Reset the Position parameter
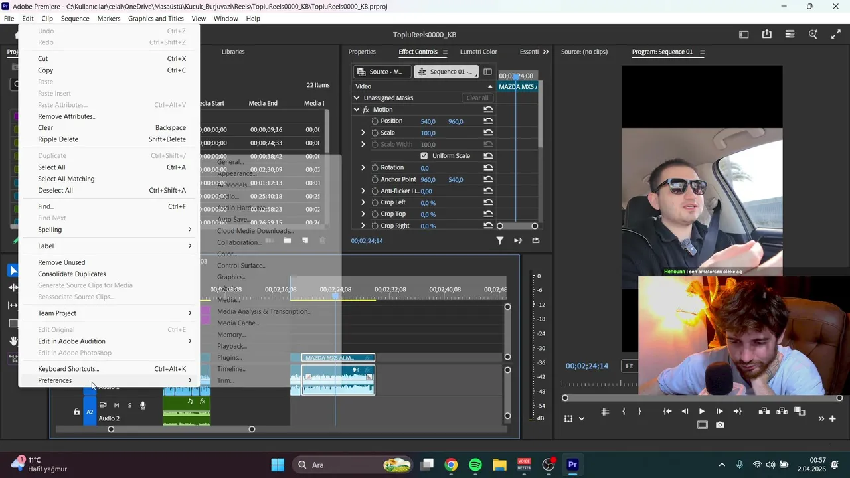850x478 pixels. 488,121
